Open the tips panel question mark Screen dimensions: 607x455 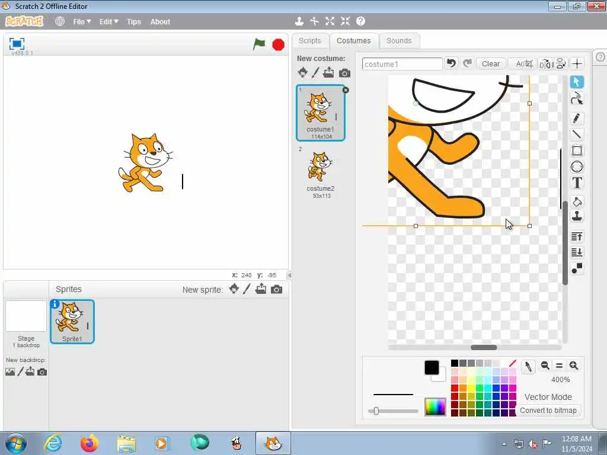600,57
